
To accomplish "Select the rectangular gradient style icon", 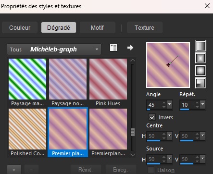I will (x=200, y=58).
